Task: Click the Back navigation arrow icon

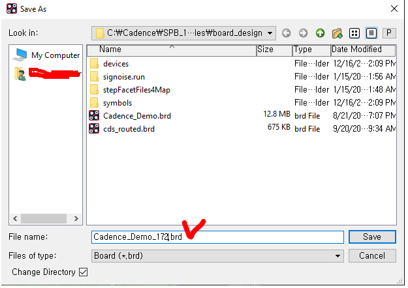Action: point(286,33)
